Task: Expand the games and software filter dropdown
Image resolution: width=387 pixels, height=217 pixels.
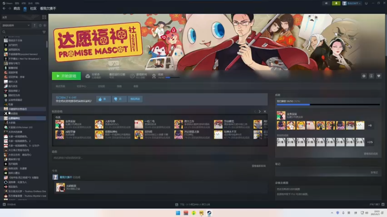Action: point(16,26)
